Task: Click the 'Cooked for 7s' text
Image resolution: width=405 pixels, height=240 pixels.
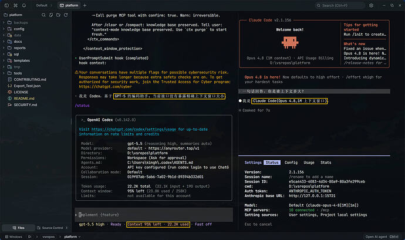Action: pyautogui.click(x=256, y=110)
